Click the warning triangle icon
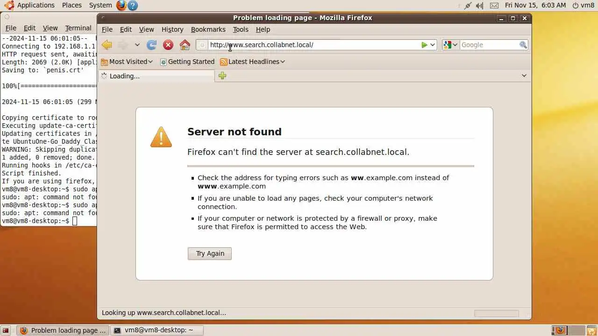598x336 pixels. click(161, 137)
